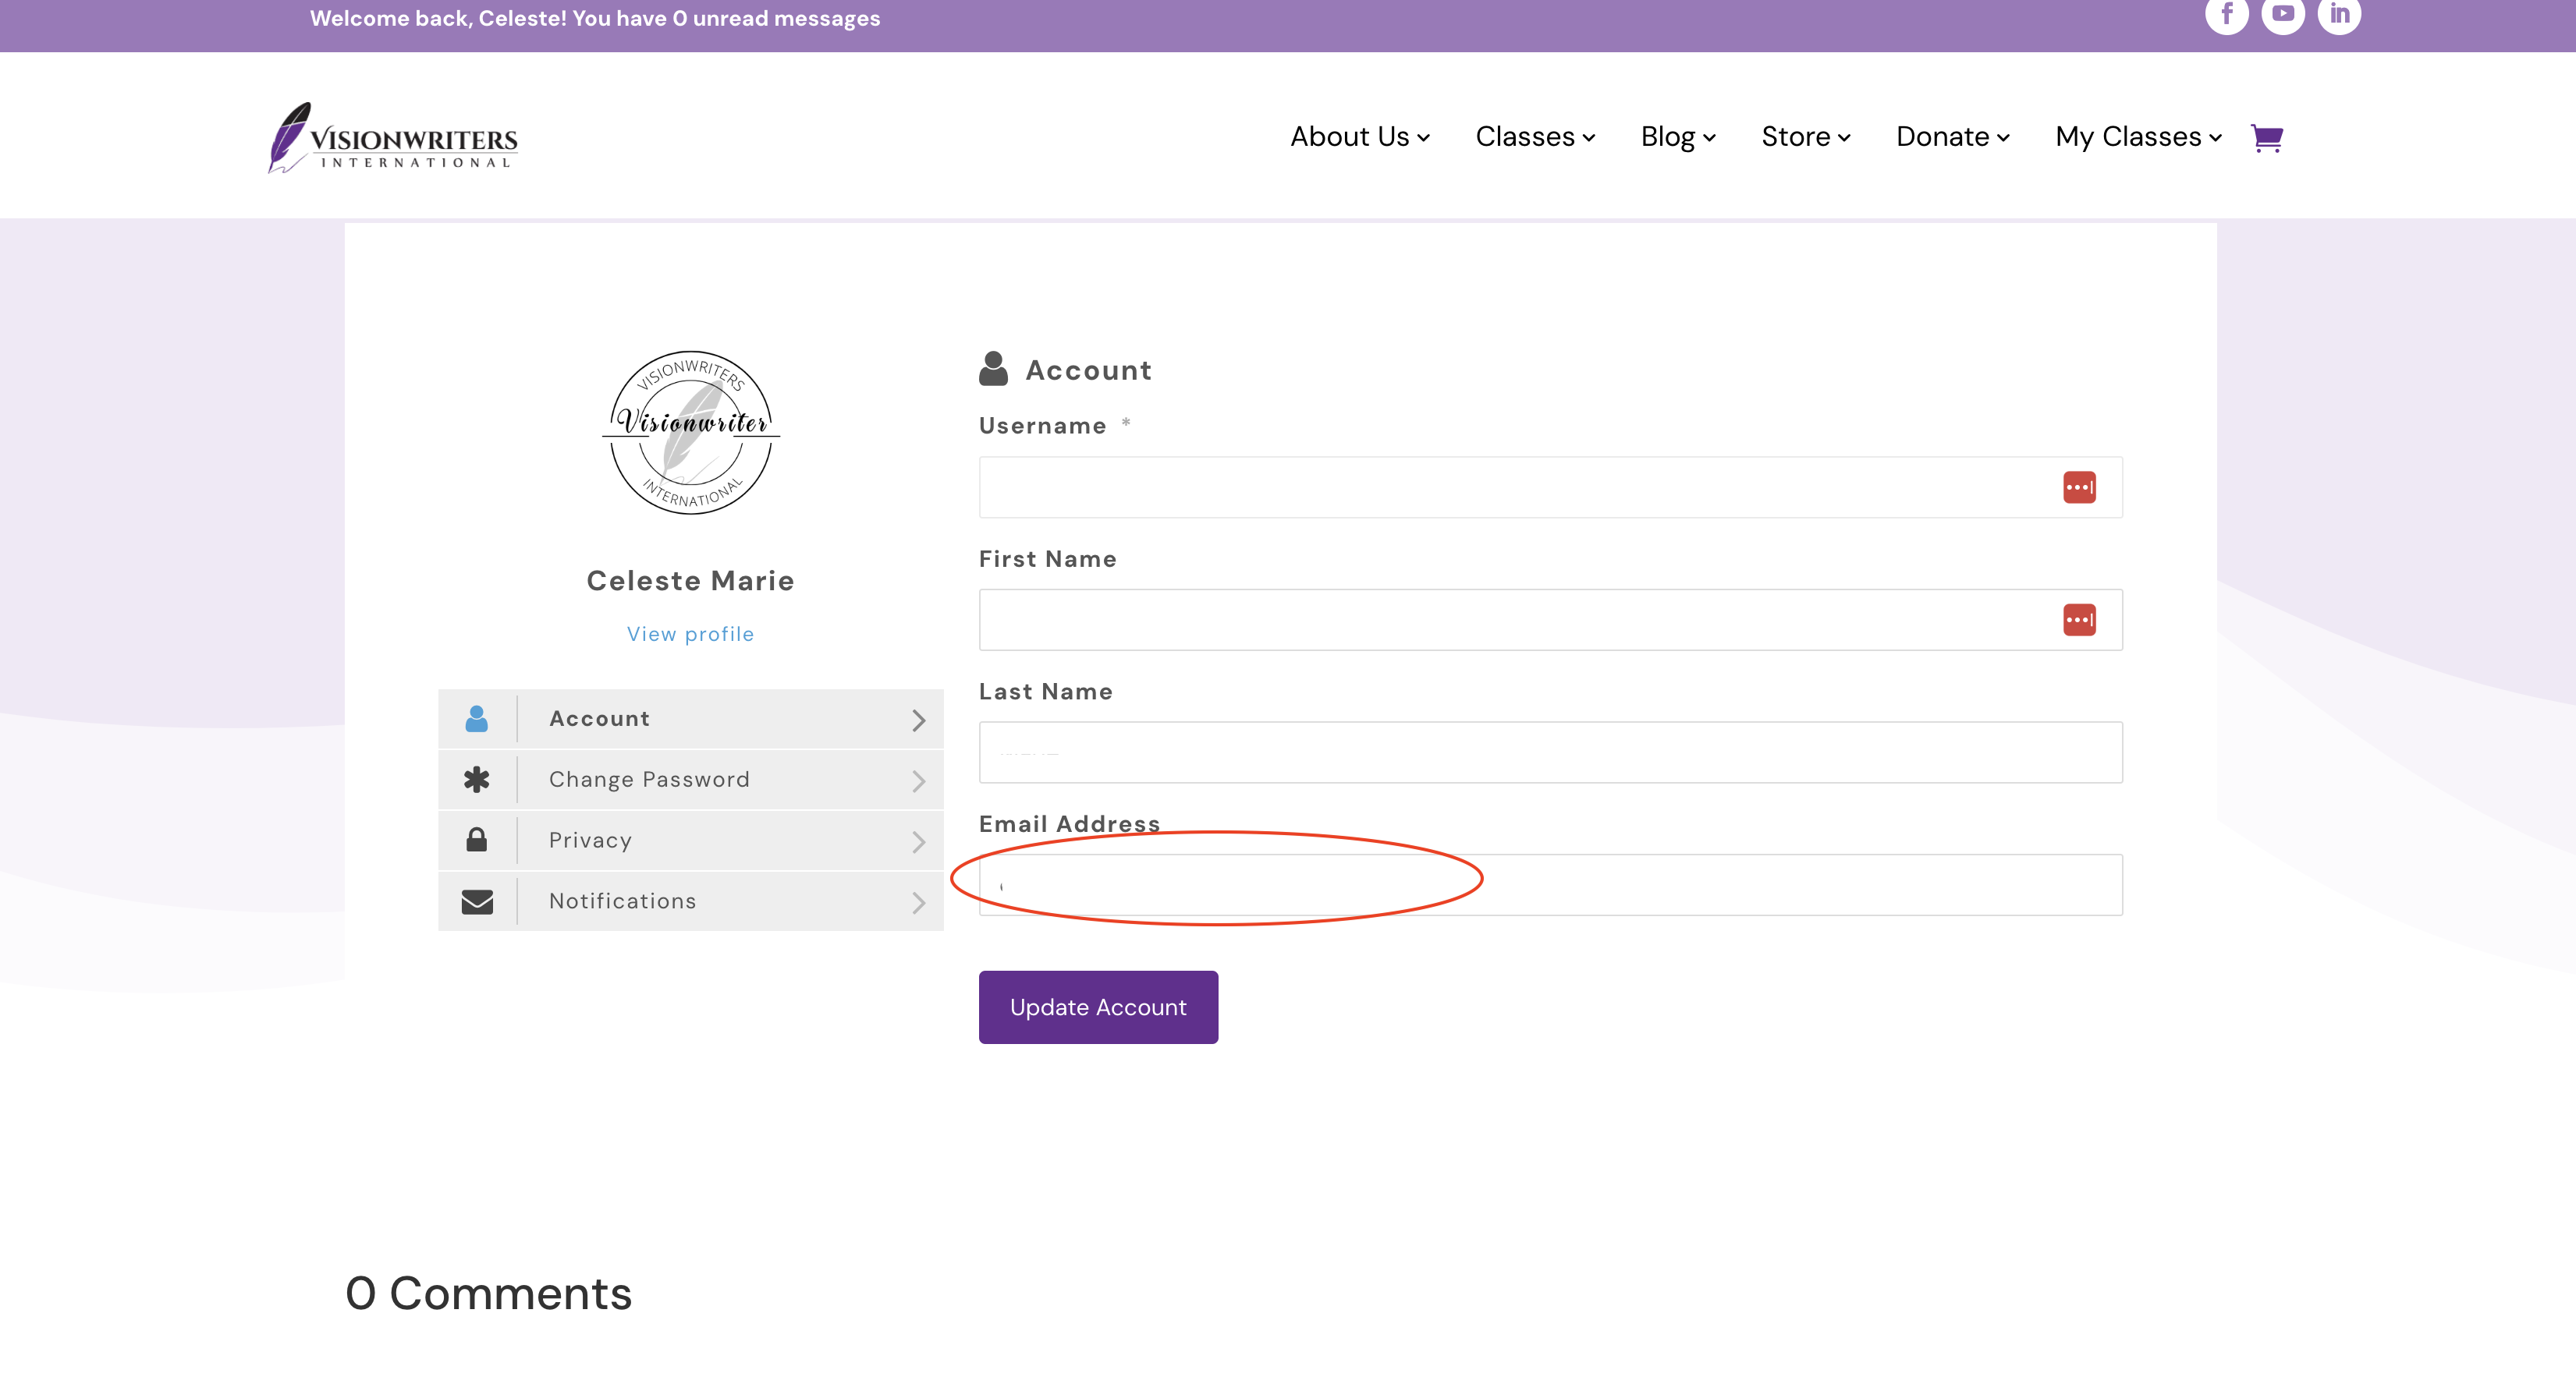Click the Update Account button
Viewport: 2576px width, 1391px height.
[1098, 1007]
